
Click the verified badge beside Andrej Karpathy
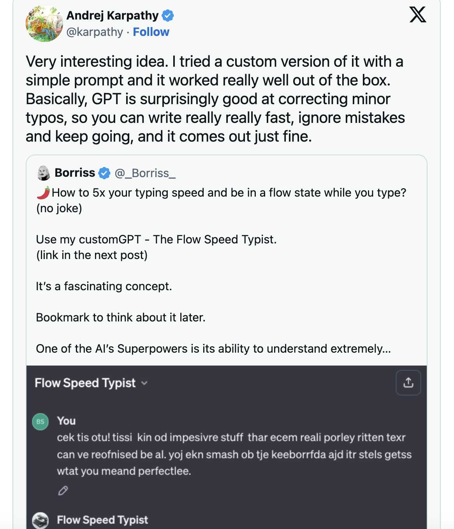(x=168, y=16)
